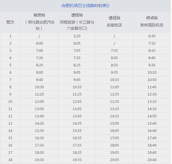This screenshot has height=164, width=172.
Task: Select the 9:30 arrival time
Action: [152, 65]
